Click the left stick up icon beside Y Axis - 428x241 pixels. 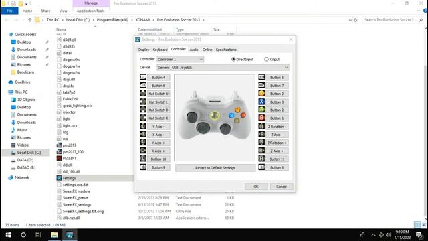click(x=143, y=127)
